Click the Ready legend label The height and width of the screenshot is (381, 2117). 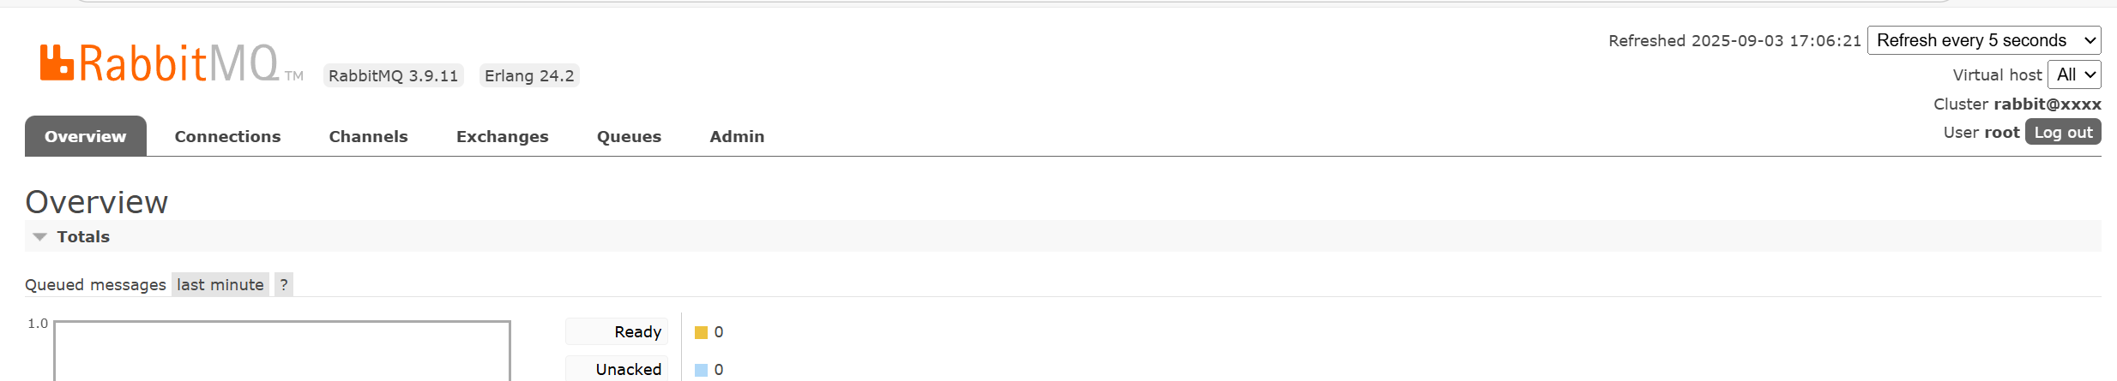[637, 332]
